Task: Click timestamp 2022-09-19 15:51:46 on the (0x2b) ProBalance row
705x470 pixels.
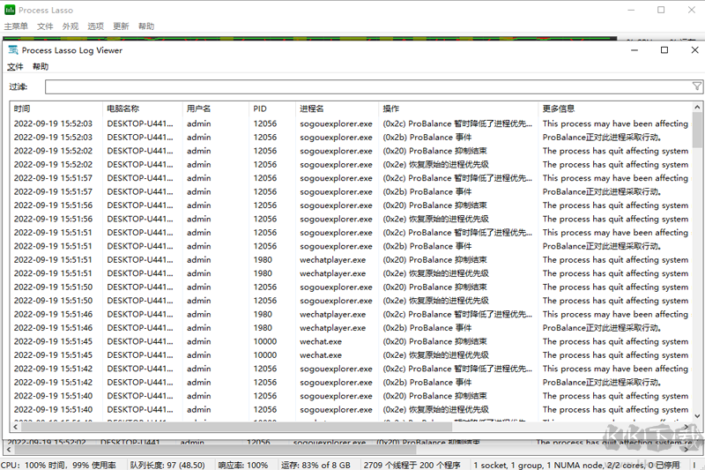Action: point(53,328)
